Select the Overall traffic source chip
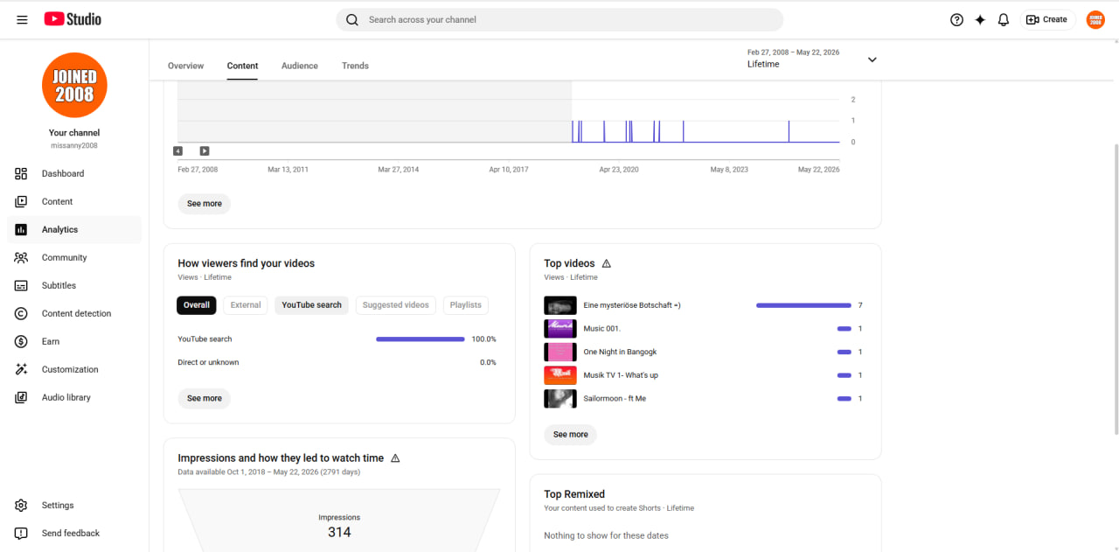Viewport: 1119px width, 552px height. [x=197, y=305]
